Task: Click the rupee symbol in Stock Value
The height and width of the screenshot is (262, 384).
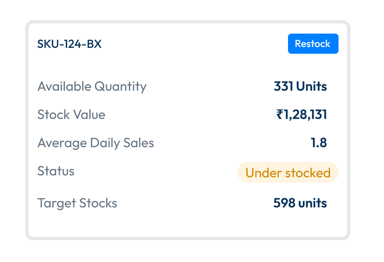Action: coord(280,115)
